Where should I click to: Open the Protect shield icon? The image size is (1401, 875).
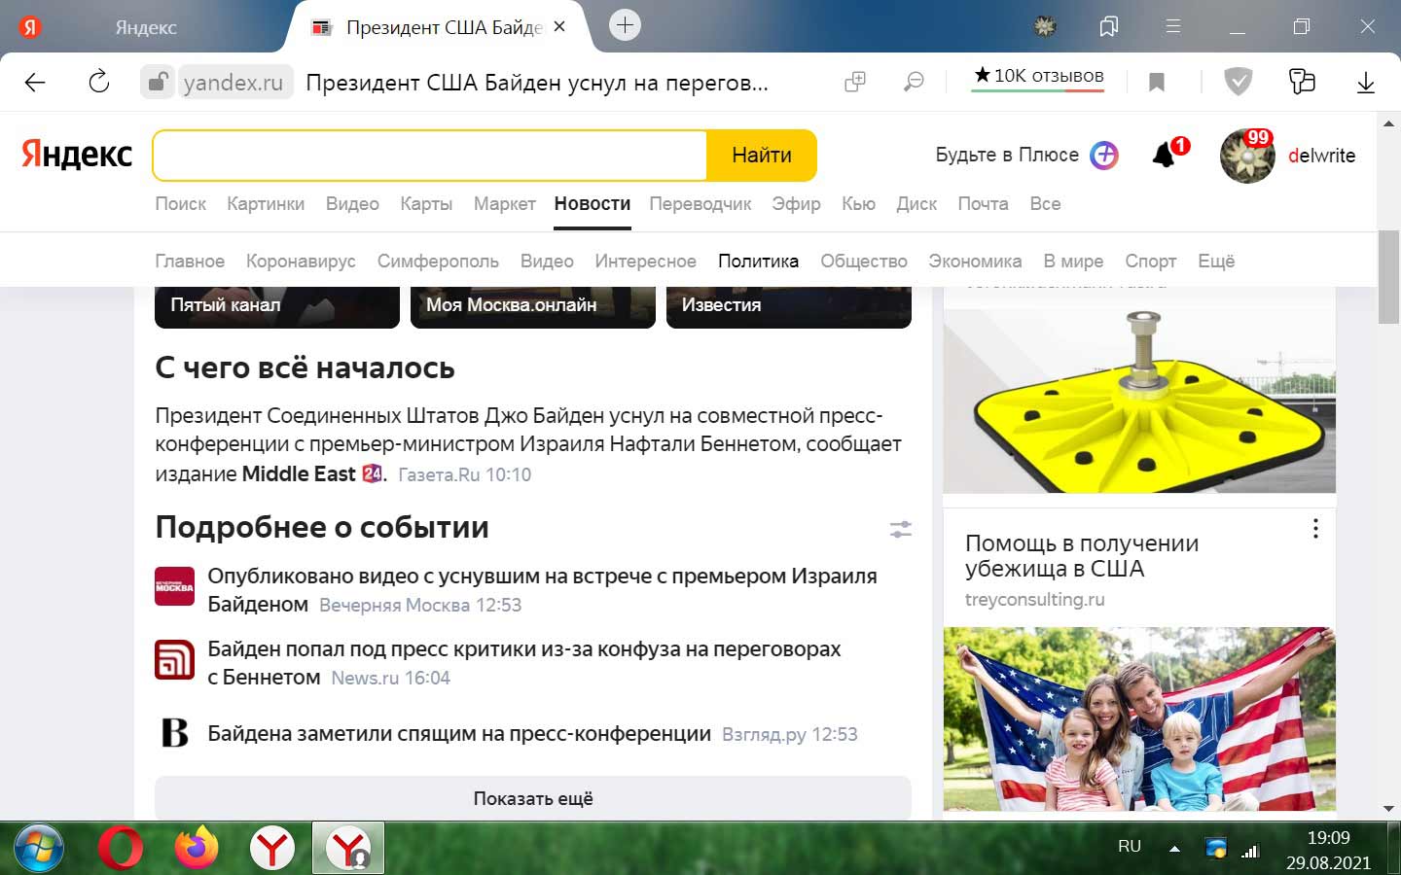1238,82
